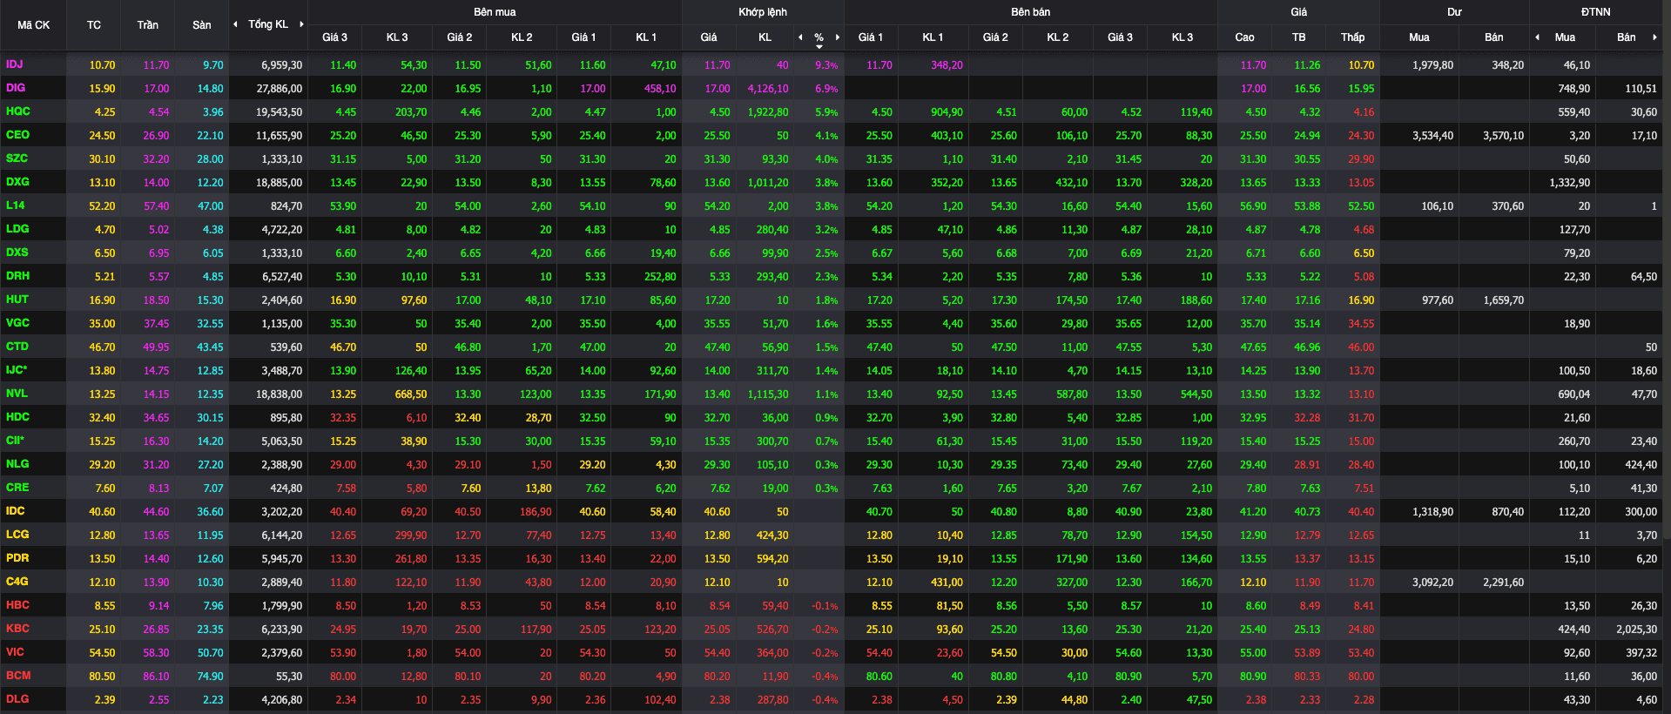Viewport: 1671px width, 714px height.
Task: Click right arrow after ĐTNN Bán header
Action: click(x=1654, y=37)
